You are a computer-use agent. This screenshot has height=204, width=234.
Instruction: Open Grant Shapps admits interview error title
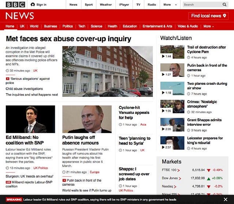click(x=204, y=122)
